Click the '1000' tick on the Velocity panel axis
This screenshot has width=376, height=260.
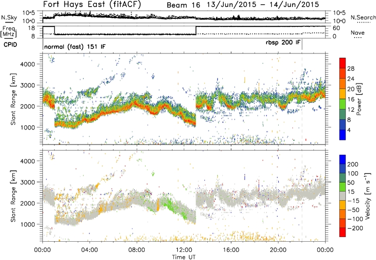pos(27,224)
